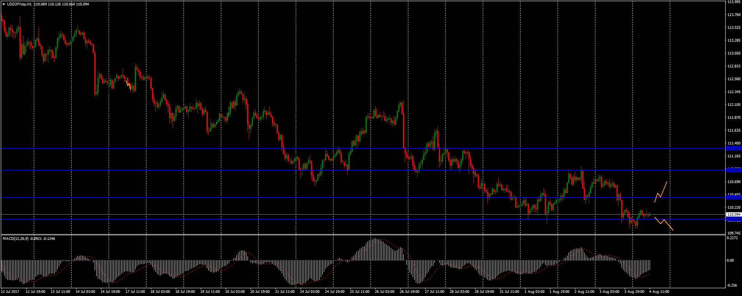Select the small orange zigzag near 17 Jul
Screen dimensions: 742x296
(129, 84)
